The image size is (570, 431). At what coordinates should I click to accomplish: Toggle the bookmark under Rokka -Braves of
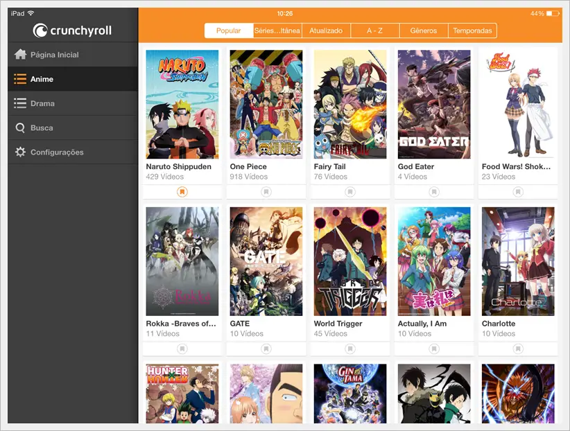182,349
